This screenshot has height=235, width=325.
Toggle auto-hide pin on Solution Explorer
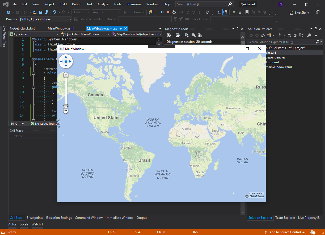(316, 29)
